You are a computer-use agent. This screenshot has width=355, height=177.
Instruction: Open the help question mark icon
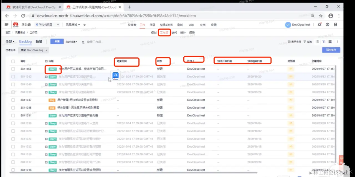point(328,25)
